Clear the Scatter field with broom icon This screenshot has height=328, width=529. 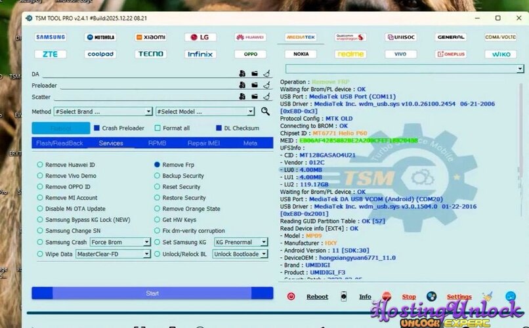coord(266,96)
